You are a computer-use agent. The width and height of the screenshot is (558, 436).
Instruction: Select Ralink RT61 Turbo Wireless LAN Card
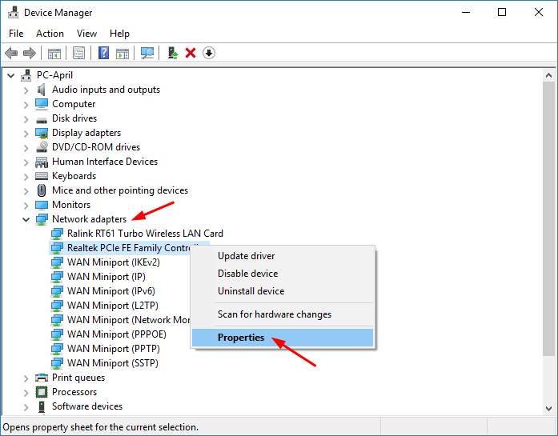click(145, 234)
